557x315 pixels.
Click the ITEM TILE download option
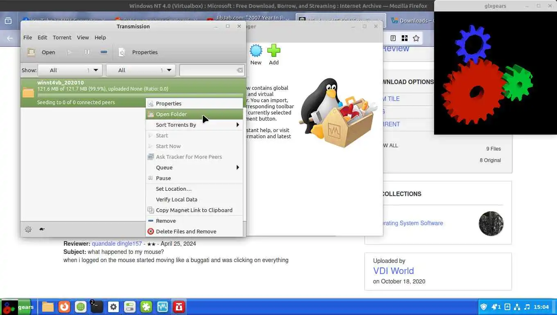coord(391,99)
